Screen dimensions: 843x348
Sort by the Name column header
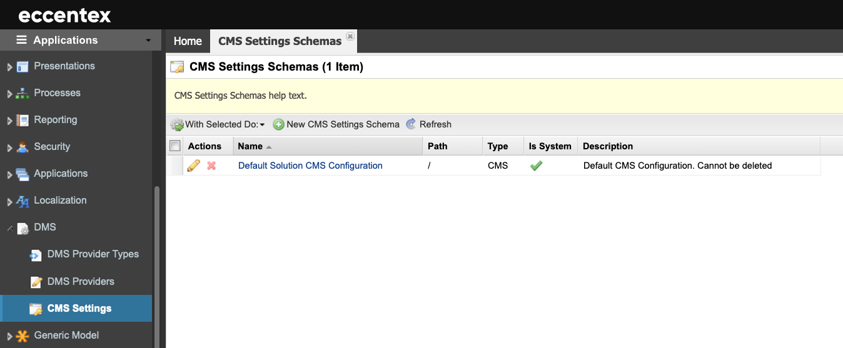(250, 146)
